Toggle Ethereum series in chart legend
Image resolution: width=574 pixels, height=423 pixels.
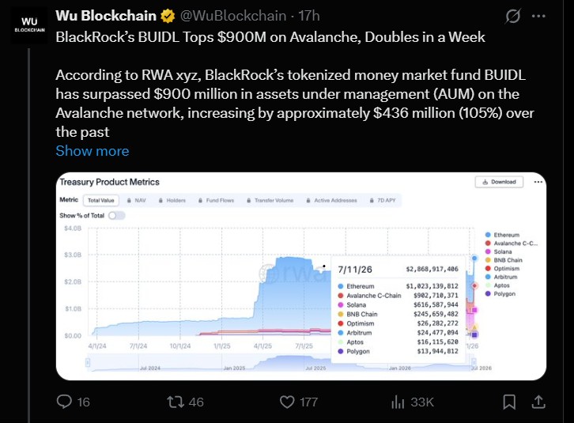[502, 235]
